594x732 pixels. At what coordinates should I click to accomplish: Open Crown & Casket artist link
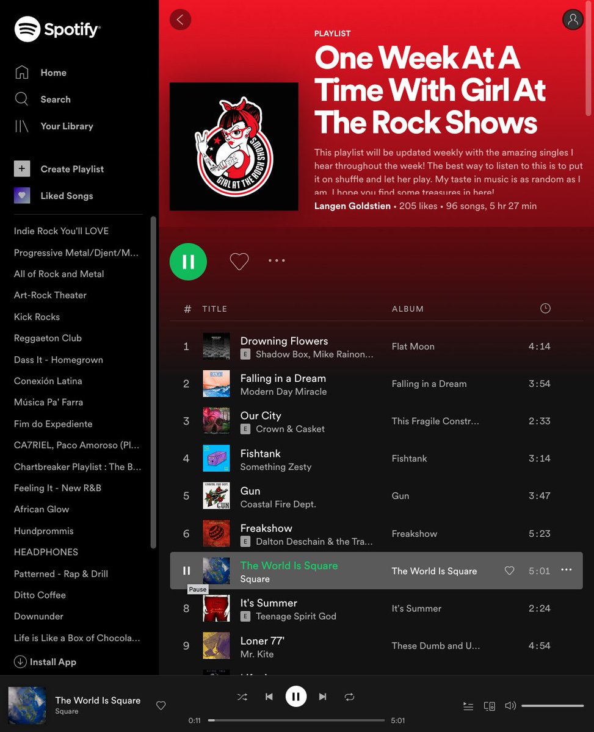(x=290, y=429)
